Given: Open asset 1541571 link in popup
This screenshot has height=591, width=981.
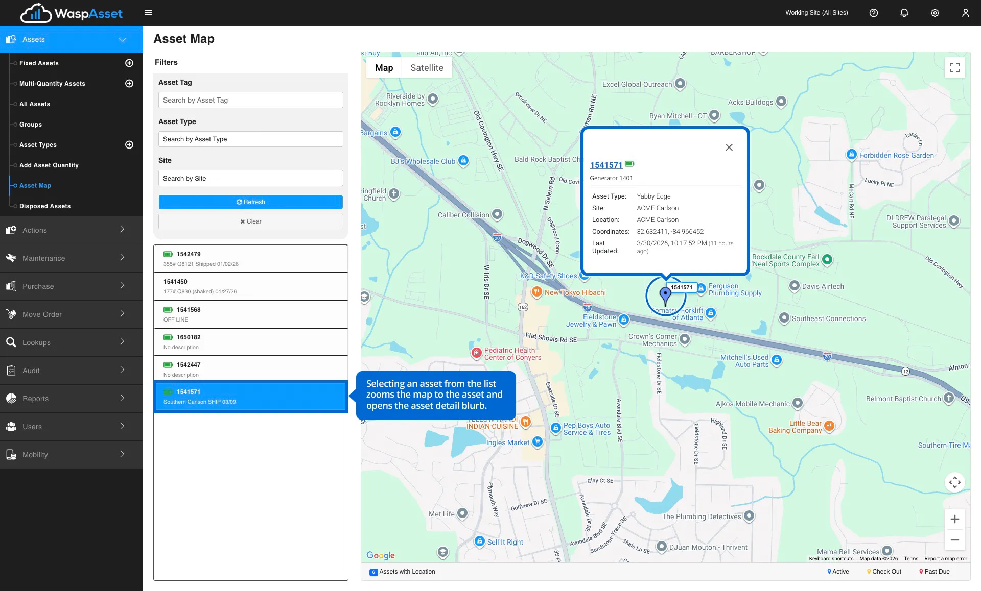Looking at the screenshot, I should click(606, 165).
